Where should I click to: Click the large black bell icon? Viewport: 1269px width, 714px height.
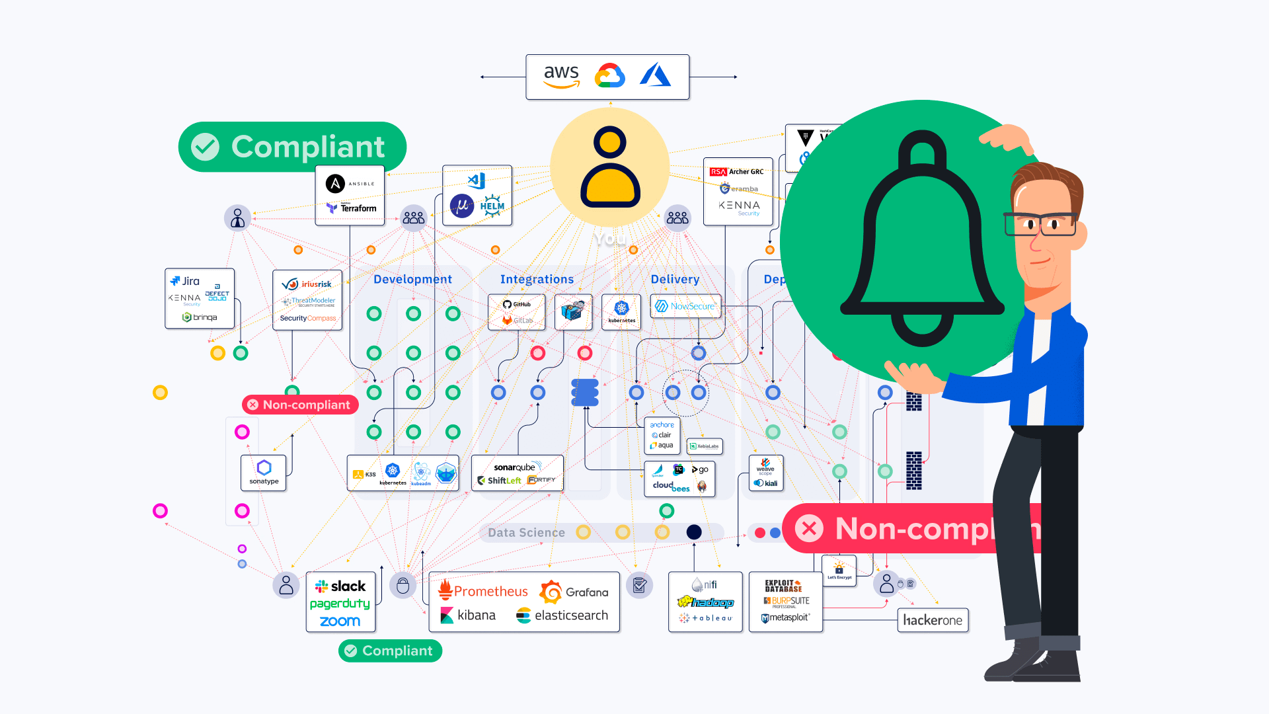pyautogui.click(x=922, y=239)
